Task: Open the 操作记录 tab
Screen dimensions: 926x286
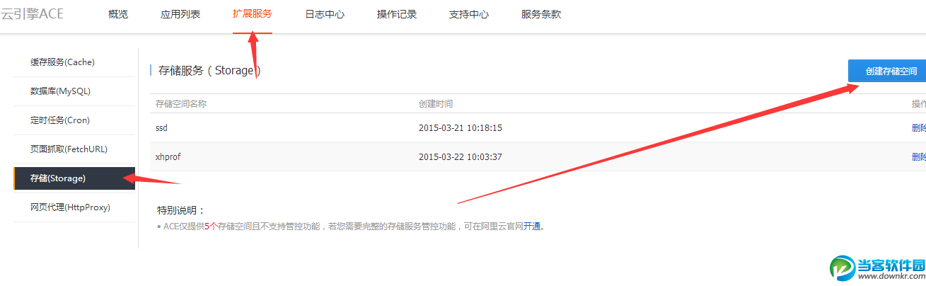Action: [397, 14]
